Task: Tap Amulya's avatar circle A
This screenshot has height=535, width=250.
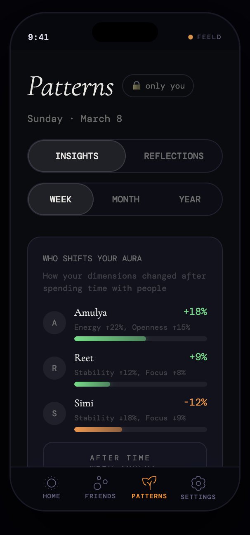Action: [54, 323]
